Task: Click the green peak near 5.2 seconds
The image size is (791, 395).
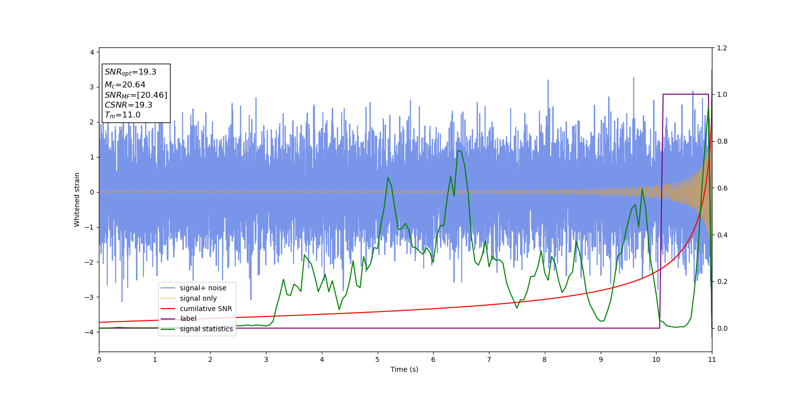Action: (x=388, y=178)
